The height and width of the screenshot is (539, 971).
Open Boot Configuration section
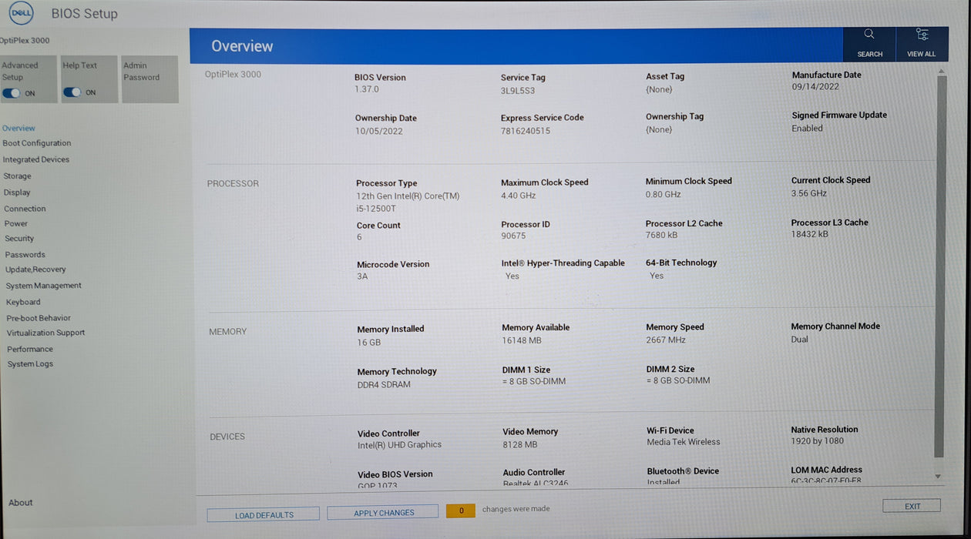tap(37, 143)
